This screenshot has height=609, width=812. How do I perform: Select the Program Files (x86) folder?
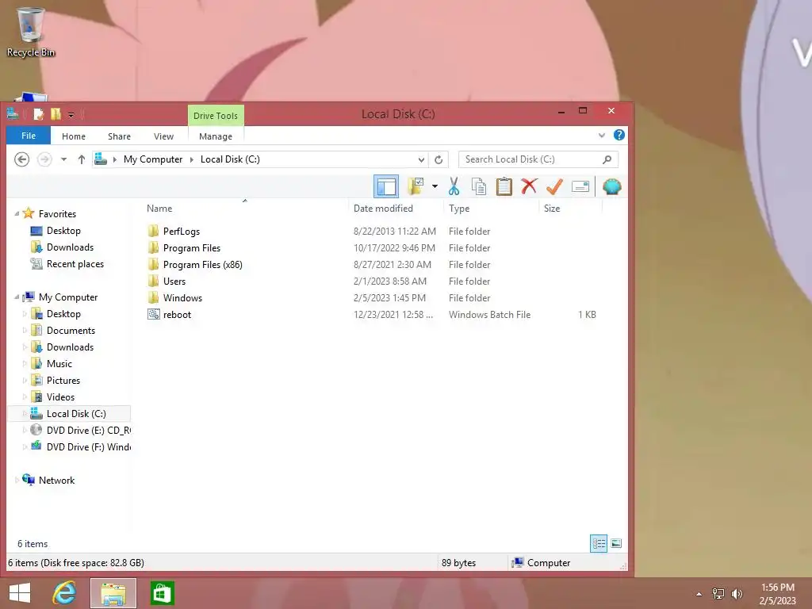pyautogui.click(x=202, y=265)
